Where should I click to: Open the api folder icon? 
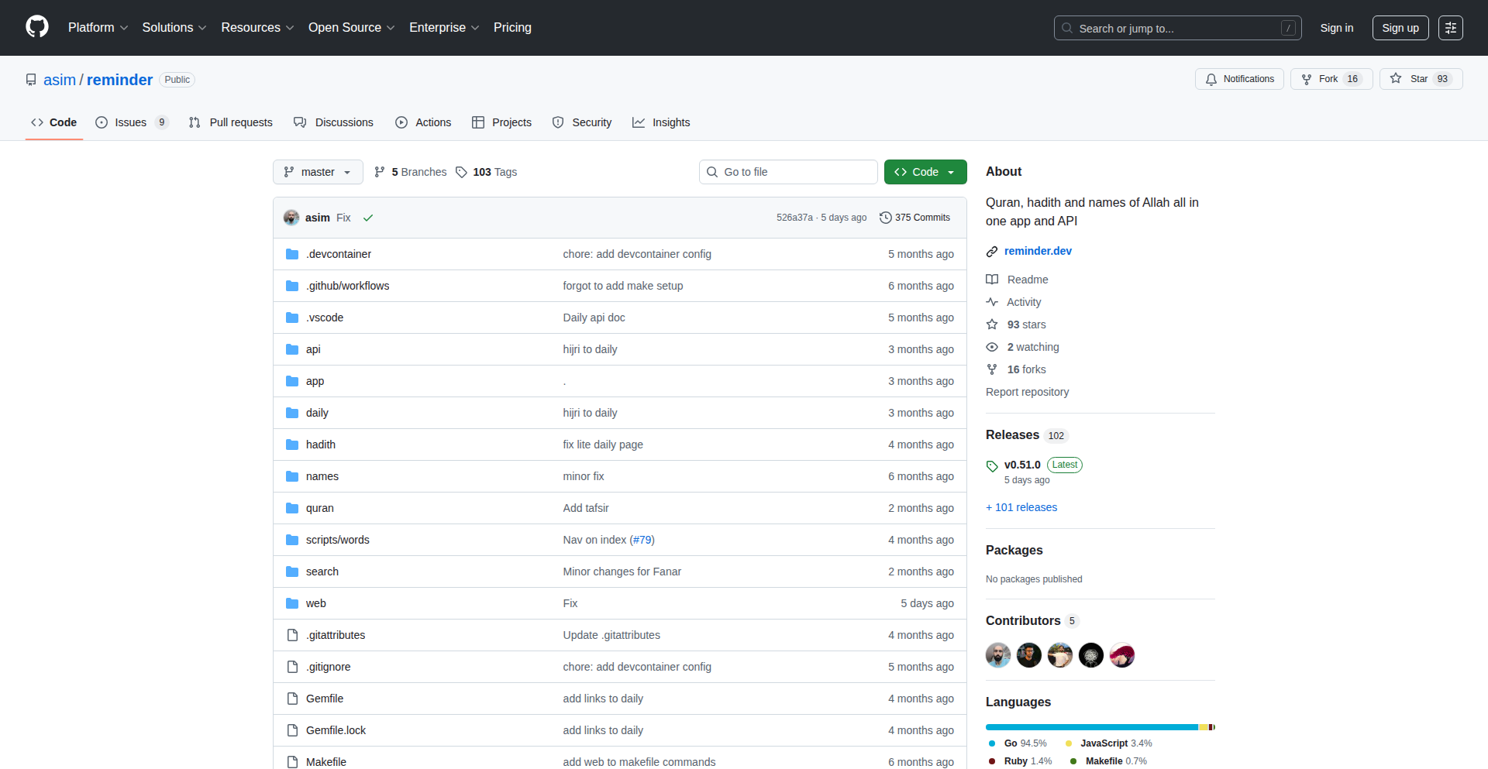(292, 349)
